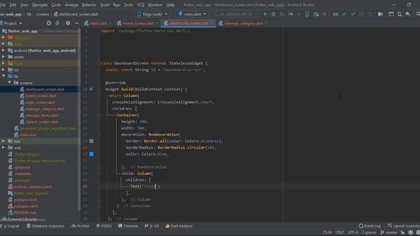Screen dimensions: 420x236
Task: Click the CRLF line separator in status bar
Action: (339, 233)
